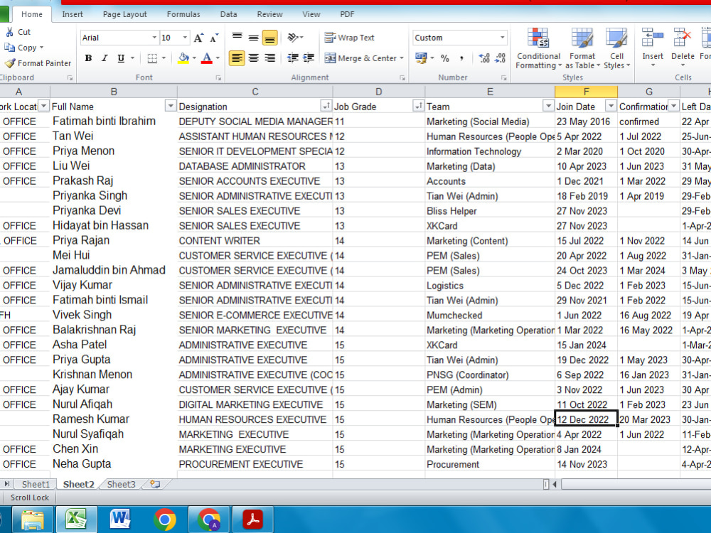Switch to the Formulas tab
The width and height of the screenshot is (711, 533).
point(183,14)
